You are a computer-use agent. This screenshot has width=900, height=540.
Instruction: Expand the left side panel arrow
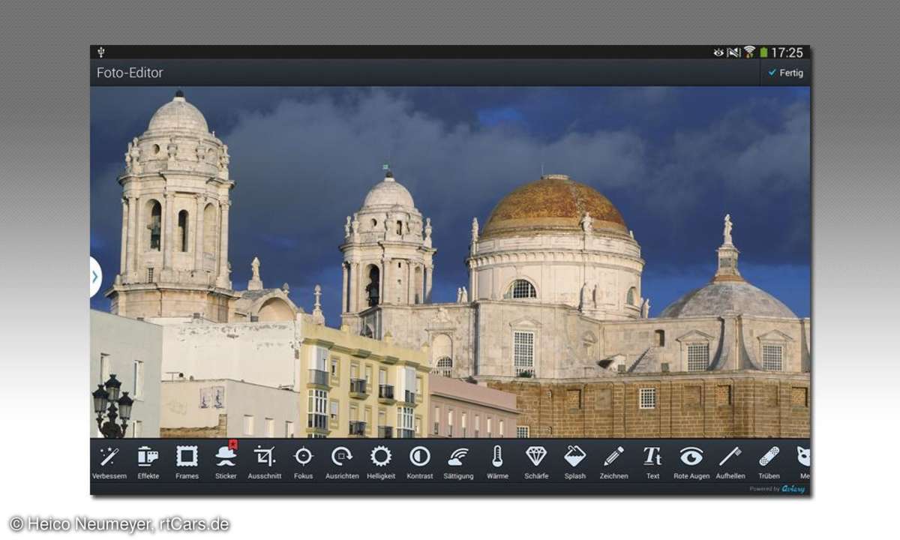[95, 277]
